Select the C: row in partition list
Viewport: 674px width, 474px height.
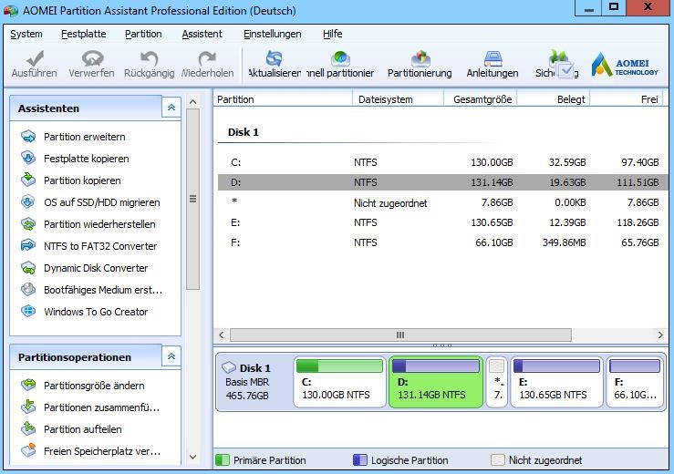[442, 162]
